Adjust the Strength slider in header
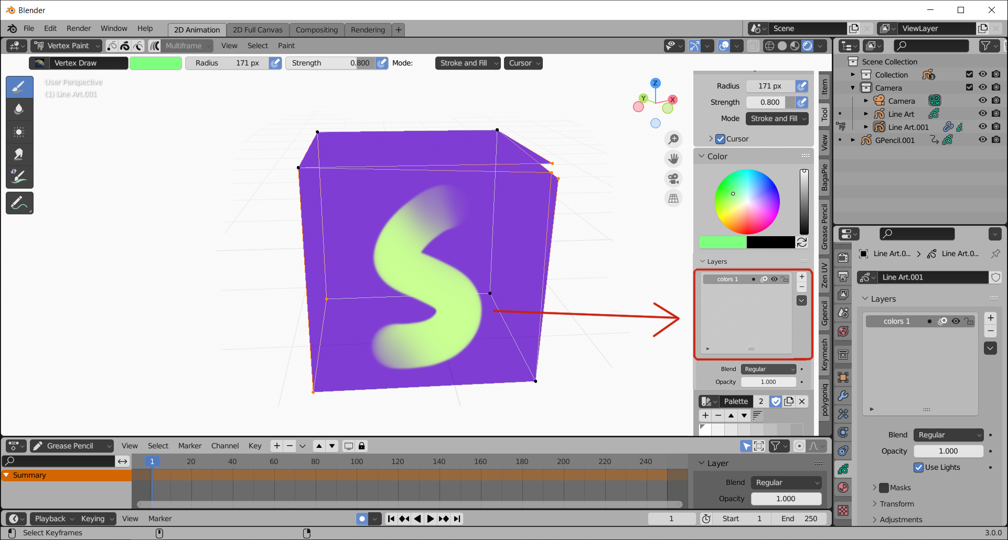1008x540 pixels. click(330, 63)
